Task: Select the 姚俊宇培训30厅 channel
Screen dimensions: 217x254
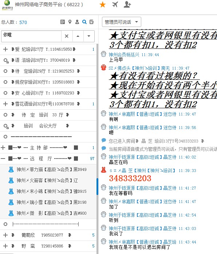Action: coord(48,82)
